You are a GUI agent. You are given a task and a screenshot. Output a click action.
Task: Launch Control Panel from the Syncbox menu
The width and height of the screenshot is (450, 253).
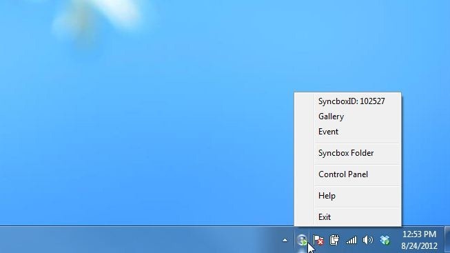coord(347,174)
